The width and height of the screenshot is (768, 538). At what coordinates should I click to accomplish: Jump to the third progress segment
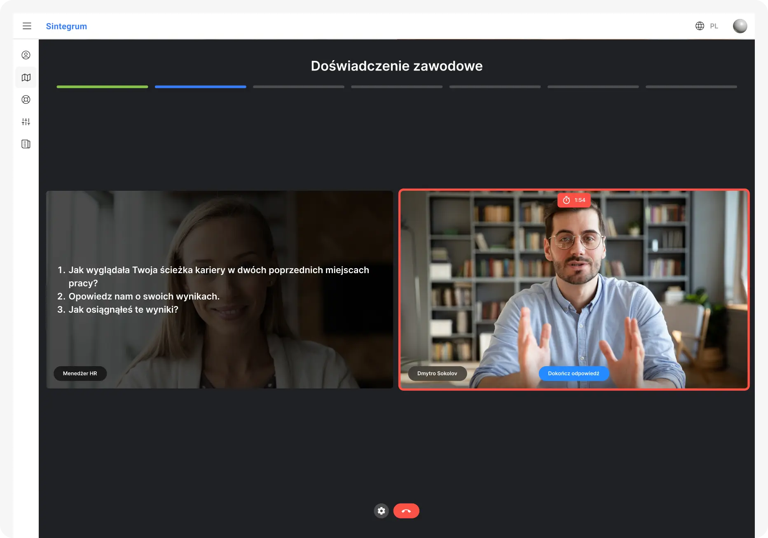tap(298, 87)
